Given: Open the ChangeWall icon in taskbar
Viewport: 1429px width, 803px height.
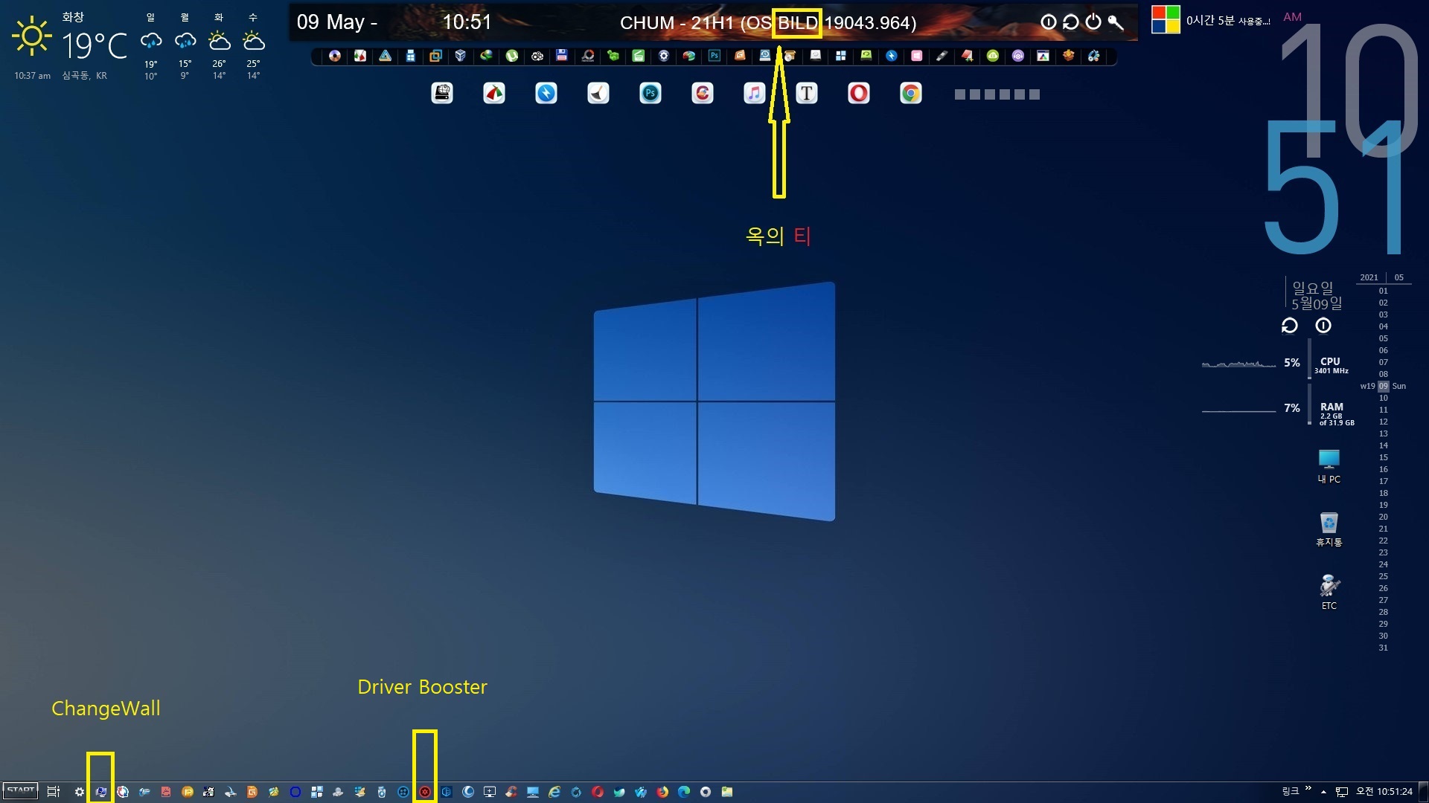Looking at the screenshot, I should coord(101,793).
